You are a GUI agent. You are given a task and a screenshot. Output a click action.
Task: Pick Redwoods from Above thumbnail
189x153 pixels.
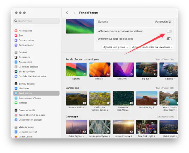(123, 98)
